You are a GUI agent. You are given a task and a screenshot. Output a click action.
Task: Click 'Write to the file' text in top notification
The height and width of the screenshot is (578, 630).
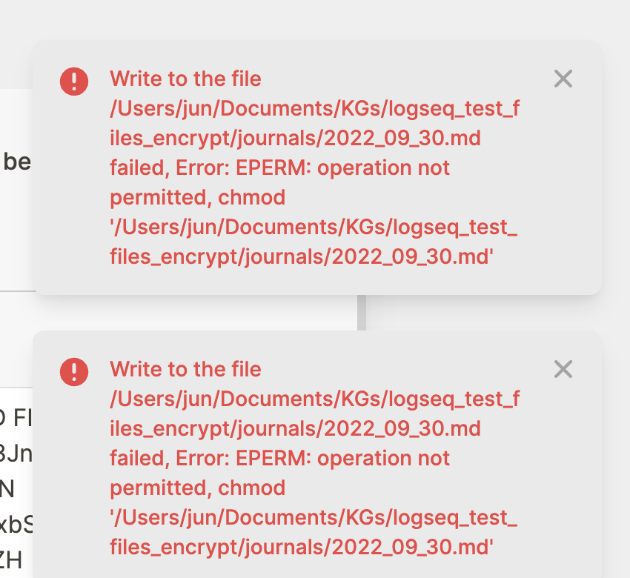click(185, 79)
